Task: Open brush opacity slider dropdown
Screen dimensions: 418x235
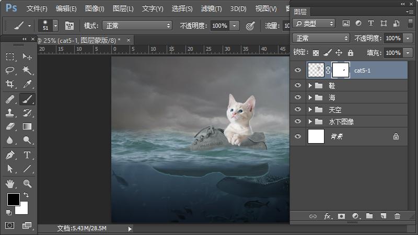Action: coord(234,26)
